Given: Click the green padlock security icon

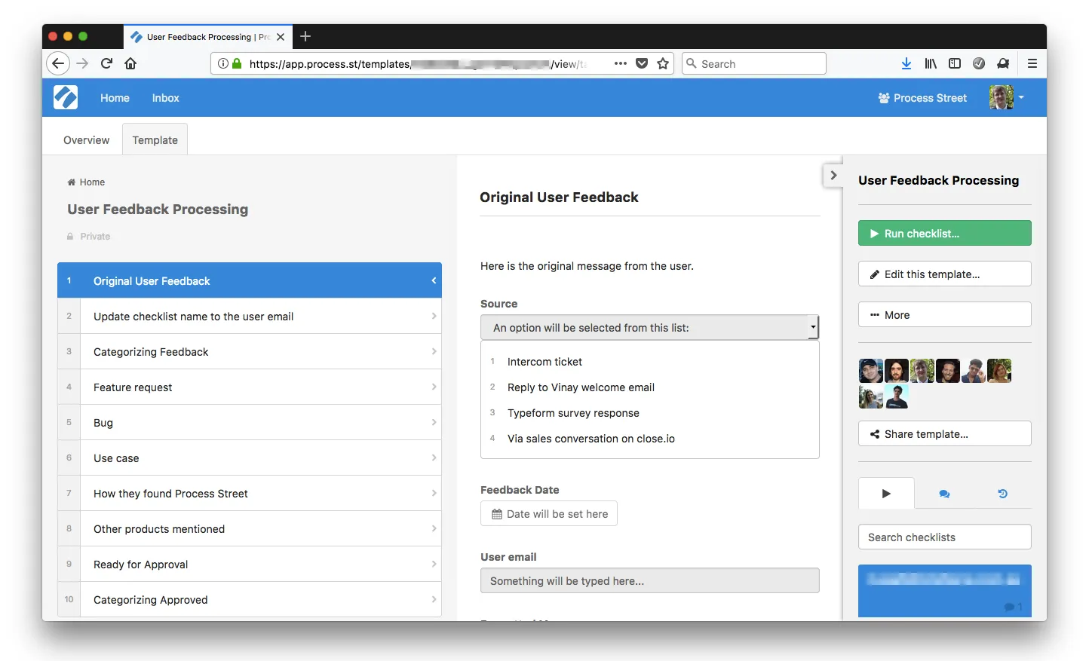Looking at the screenshot, I should (x=237, y=64).
